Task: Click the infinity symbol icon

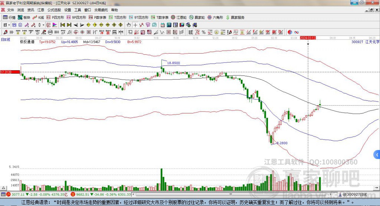Action: point(297,32)
